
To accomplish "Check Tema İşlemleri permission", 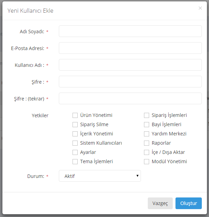I will point(75,162).
